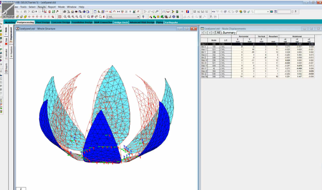322x190 pixels.
Task: Click the first yellow 3D box view icon
Action: tap(18, 17)
